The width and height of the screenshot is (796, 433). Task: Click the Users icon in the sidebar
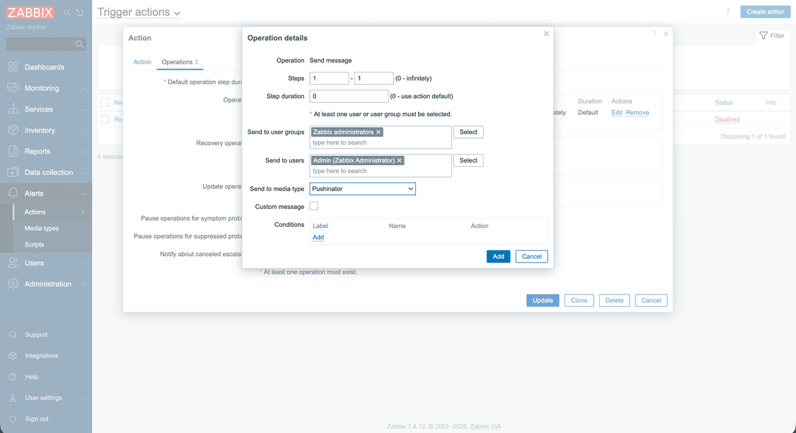(x=13, y=263)
